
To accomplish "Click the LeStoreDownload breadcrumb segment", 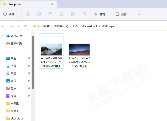I will (85, 26).
